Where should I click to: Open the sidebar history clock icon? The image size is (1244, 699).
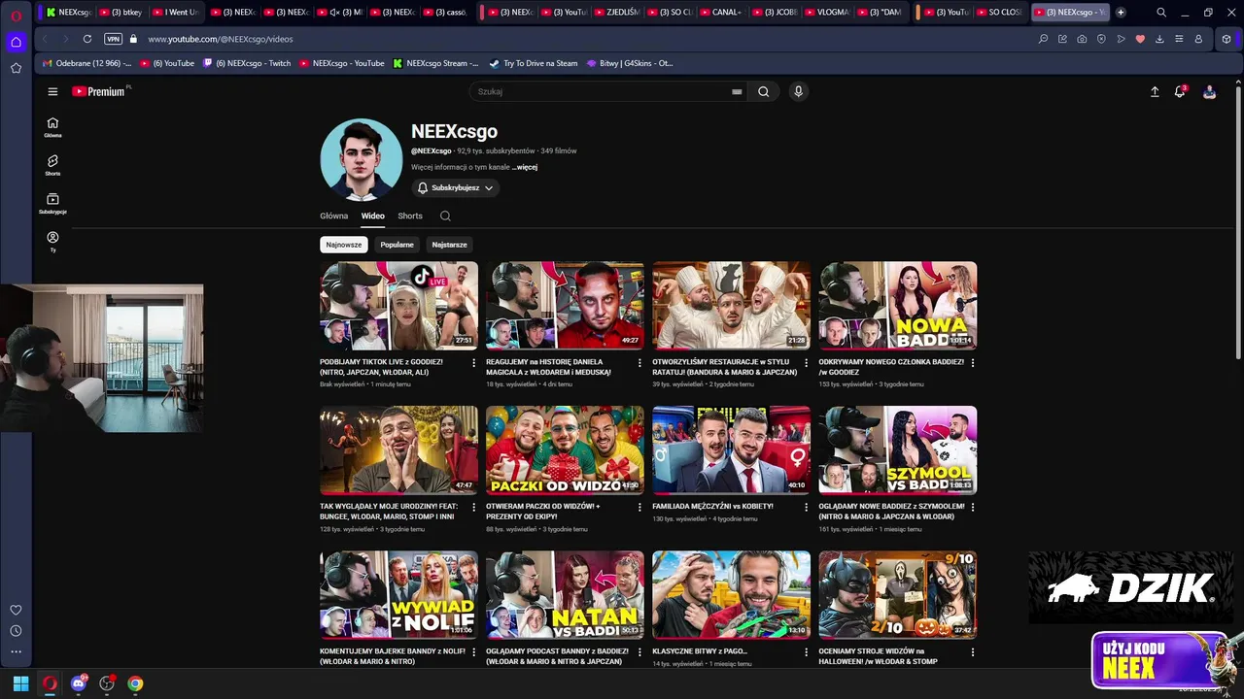point(16,631)
